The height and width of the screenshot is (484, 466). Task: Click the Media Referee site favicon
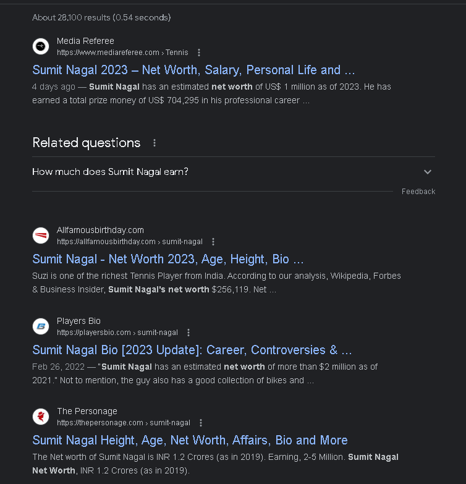tap(41, 46)
